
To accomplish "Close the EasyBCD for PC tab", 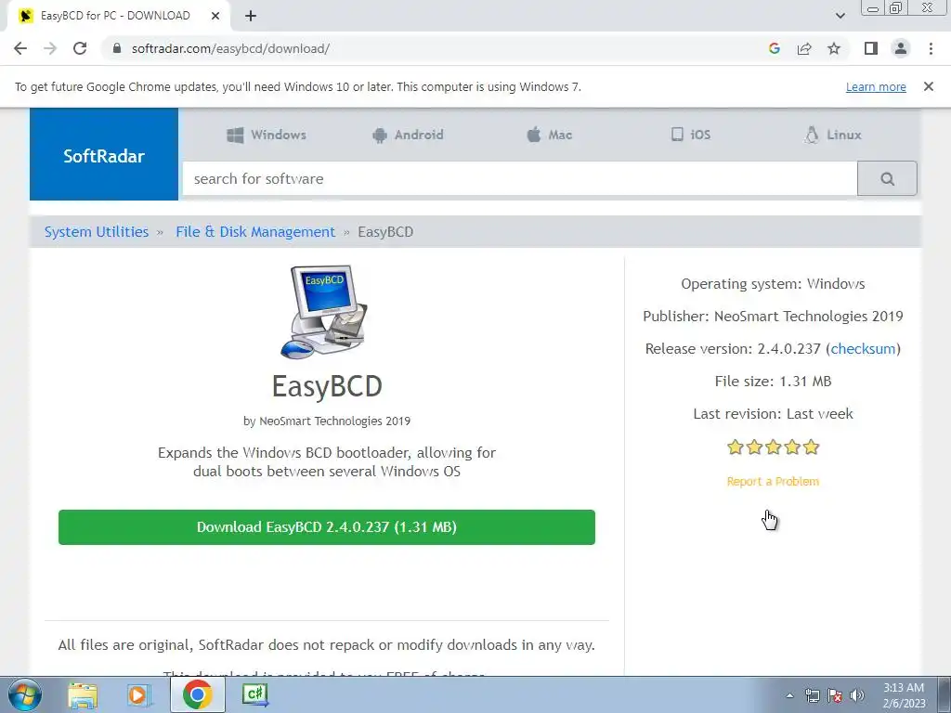I will click(x=215, y=16).
